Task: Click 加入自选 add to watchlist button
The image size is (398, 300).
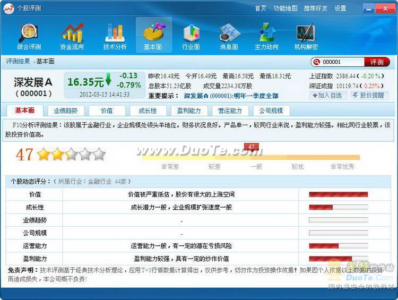Action: coord(328,96)
